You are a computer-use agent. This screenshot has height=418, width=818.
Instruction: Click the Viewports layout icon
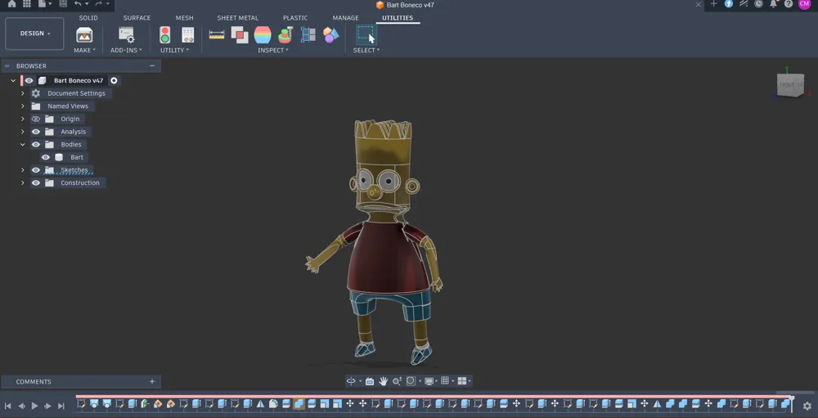461,381
